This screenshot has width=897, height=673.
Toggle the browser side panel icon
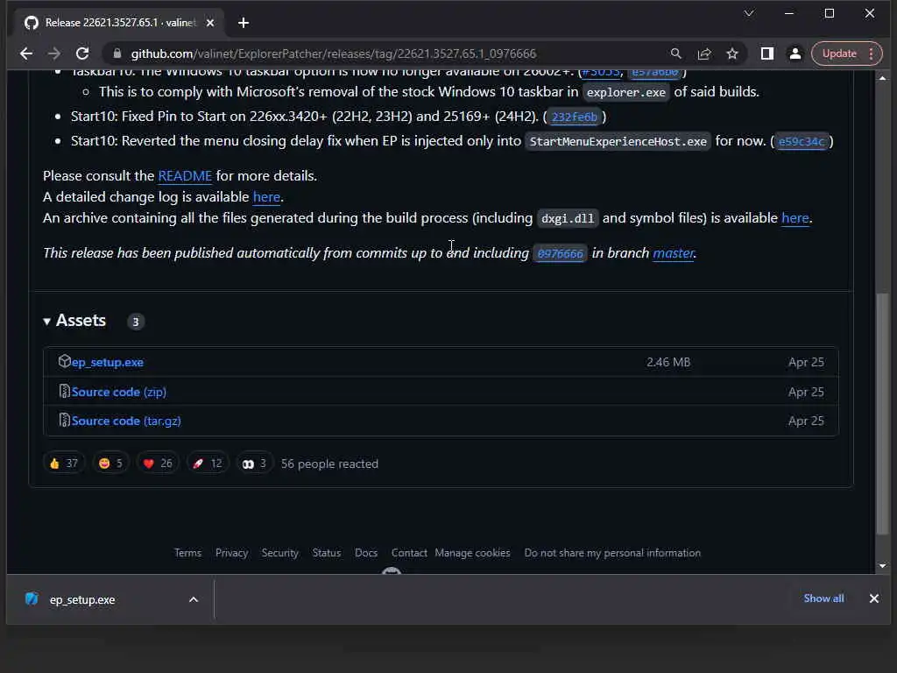pos(767,53)
